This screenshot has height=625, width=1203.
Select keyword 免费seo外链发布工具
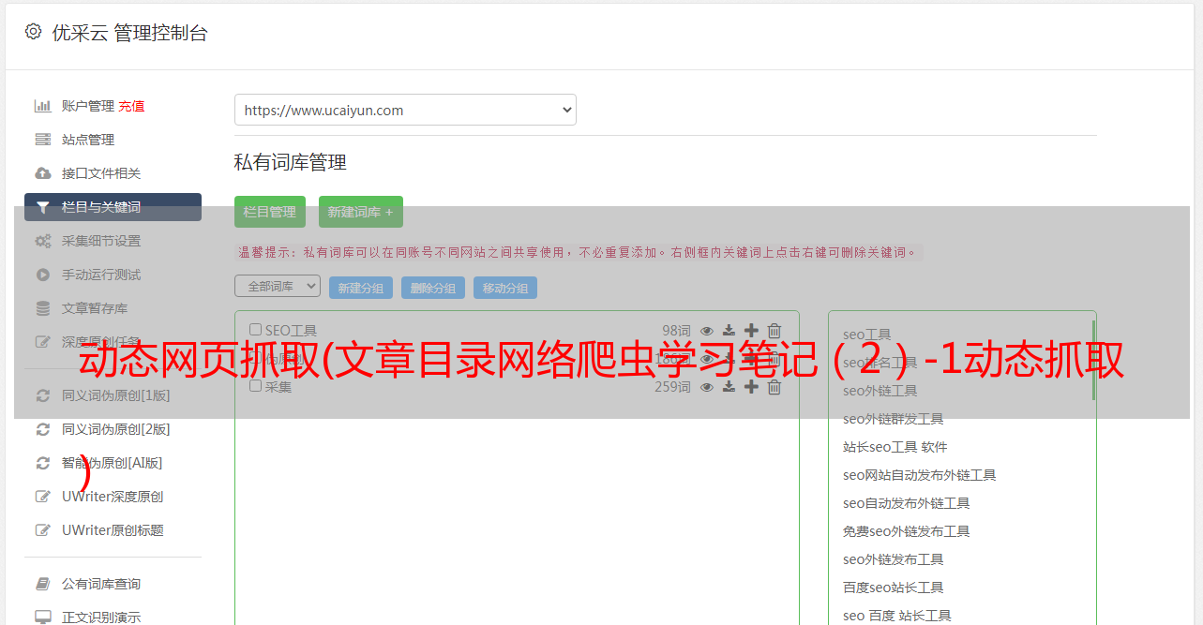coord(907,531)
